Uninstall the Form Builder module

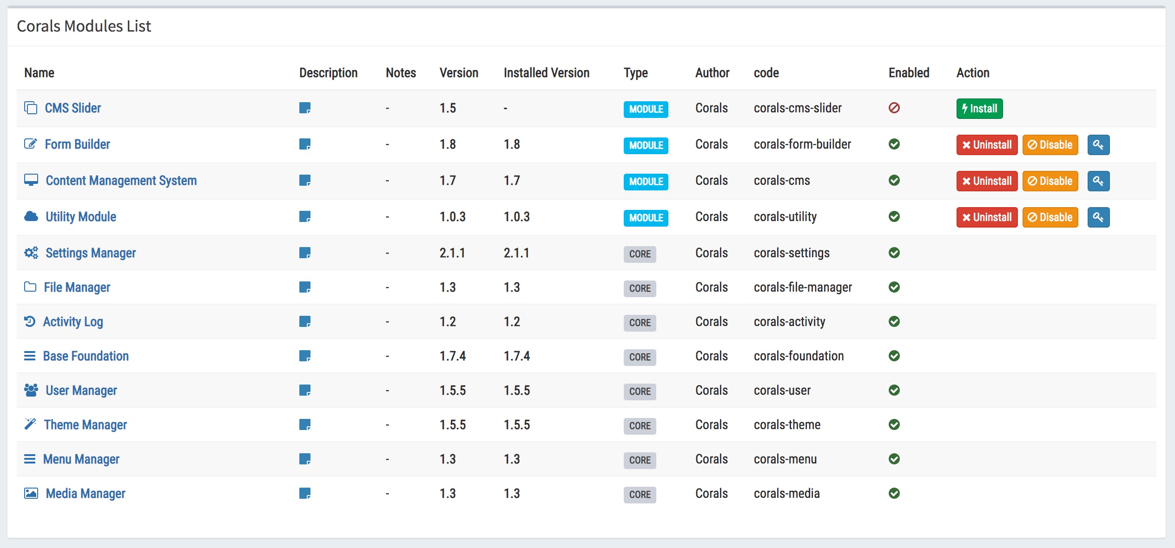987,145
